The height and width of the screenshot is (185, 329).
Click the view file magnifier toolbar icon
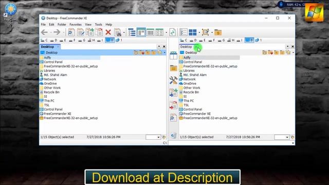tap(71, 32)
